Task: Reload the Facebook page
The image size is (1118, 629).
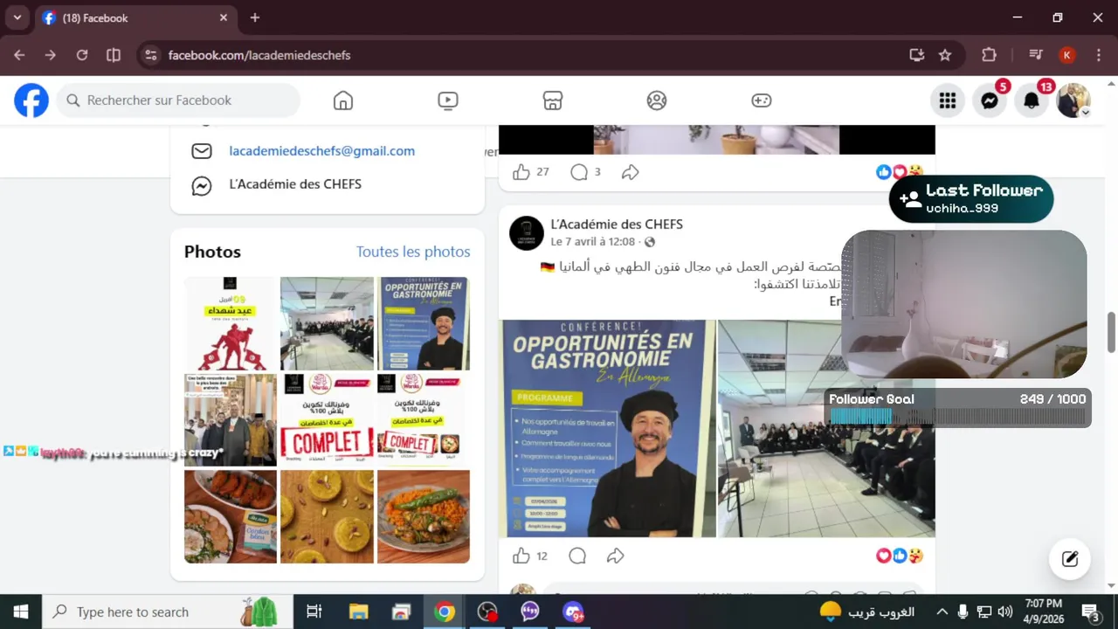Action: [x=82, y=55]
